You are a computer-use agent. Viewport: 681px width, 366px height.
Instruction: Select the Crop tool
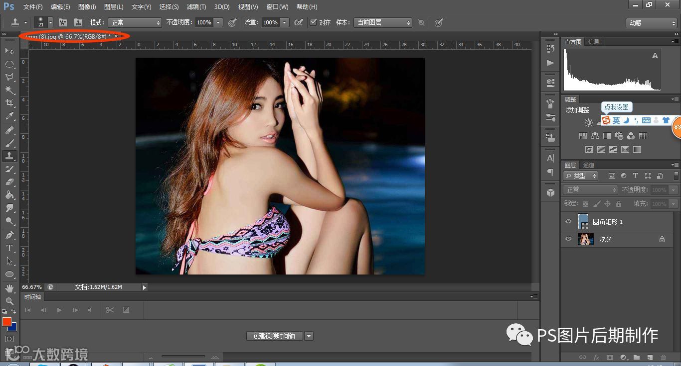(x=9, y=103)
